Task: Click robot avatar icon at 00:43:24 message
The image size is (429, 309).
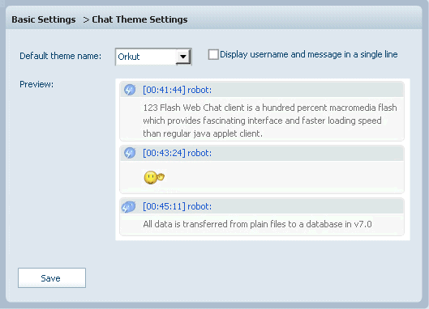Action: pyautogui.click(x=130, y=153)
